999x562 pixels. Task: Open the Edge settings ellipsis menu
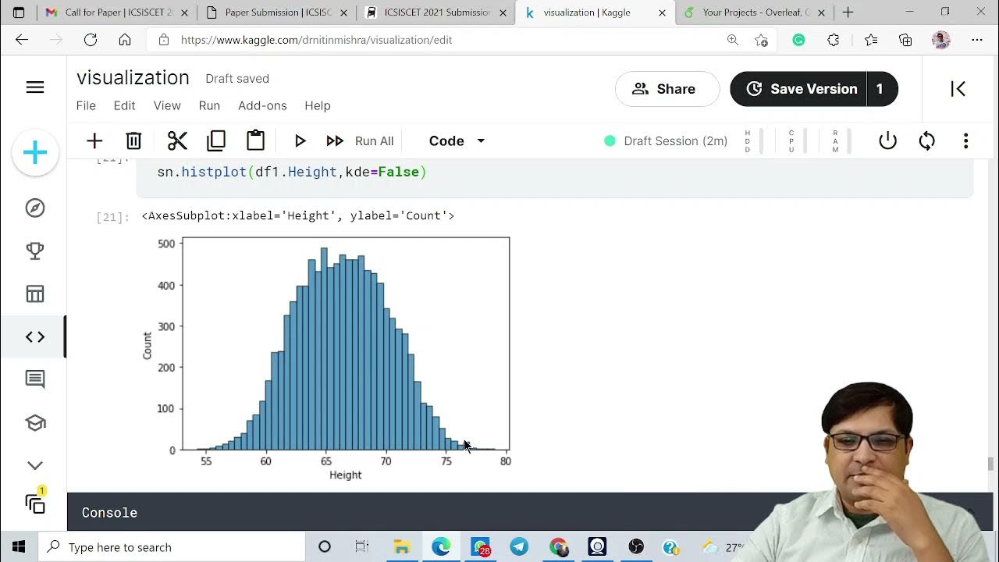[977, 40]
